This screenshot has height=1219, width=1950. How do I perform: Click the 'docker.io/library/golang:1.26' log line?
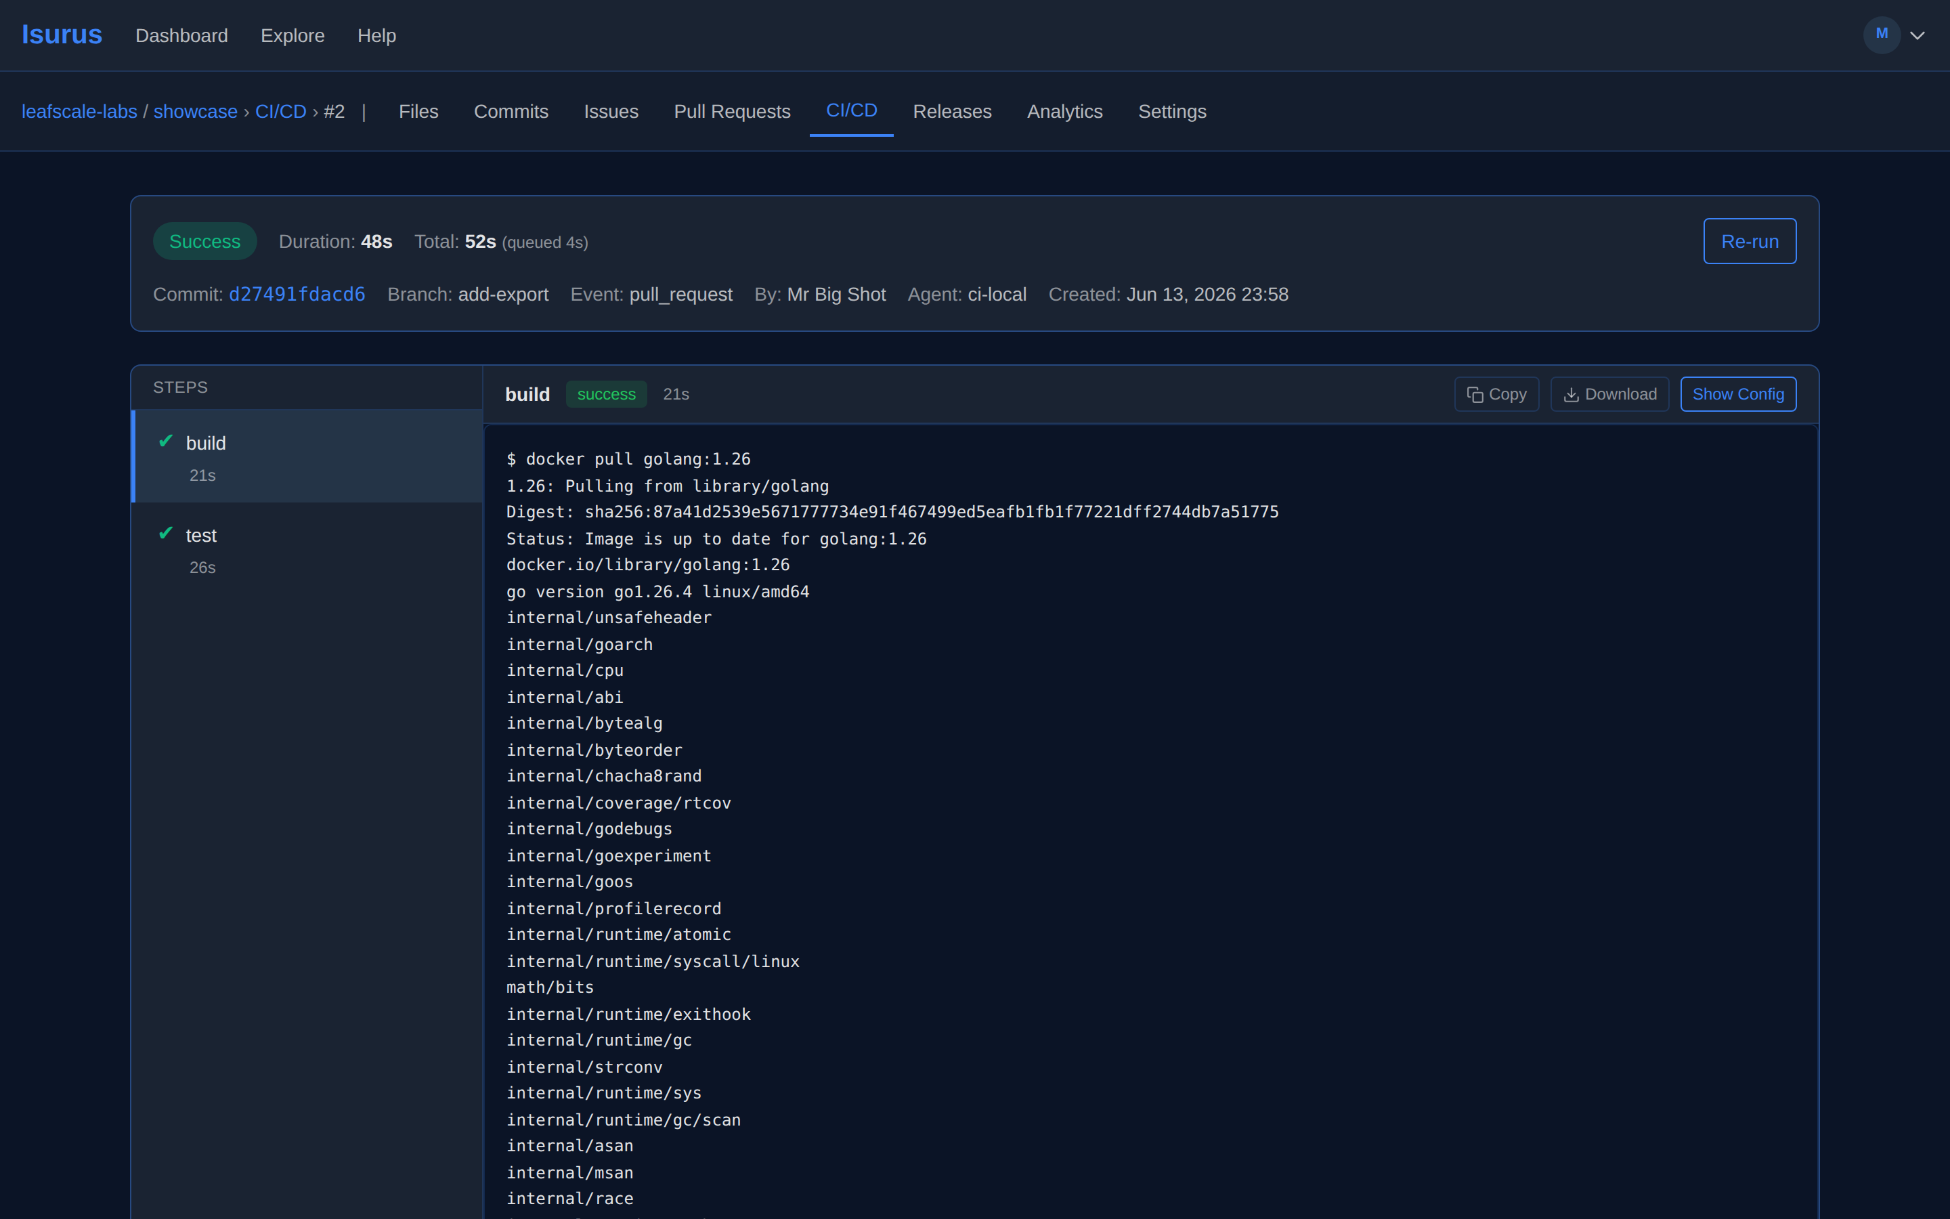coord(648,564)
